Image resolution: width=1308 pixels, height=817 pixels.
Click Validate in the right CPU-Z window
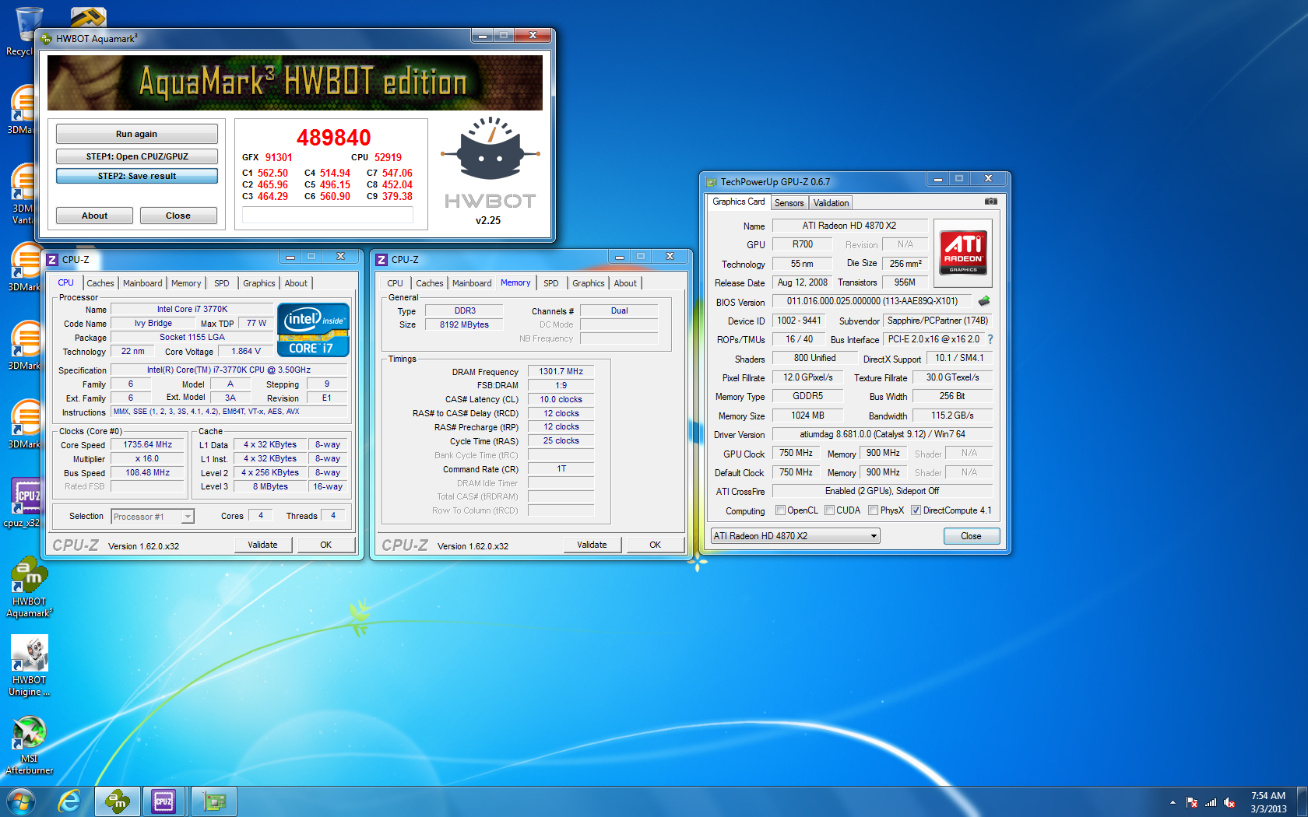pos(592,545)
